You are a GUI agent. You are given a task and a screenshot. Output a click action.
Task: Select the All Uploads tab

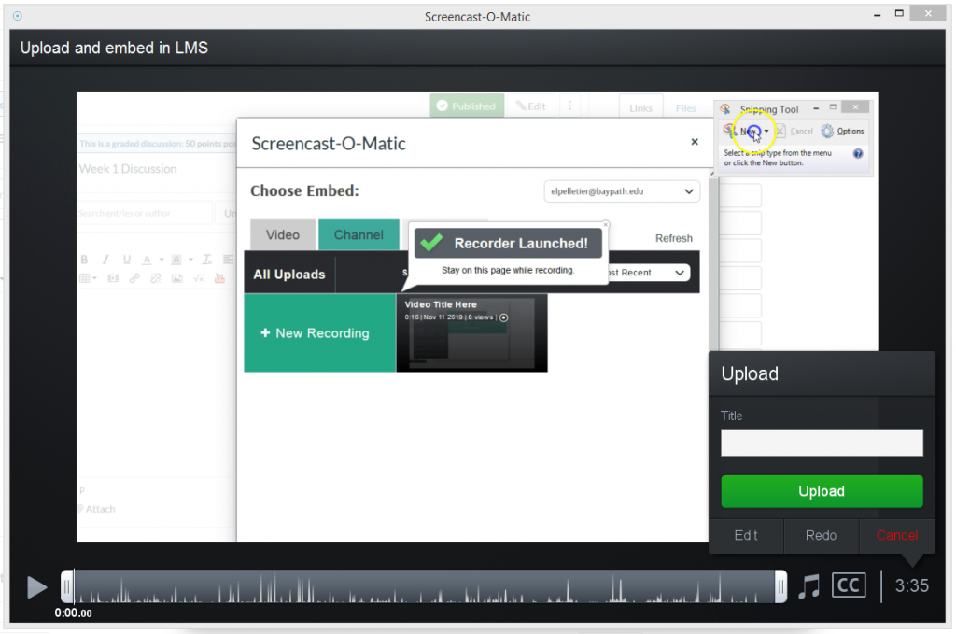click(x=288, y=274)
